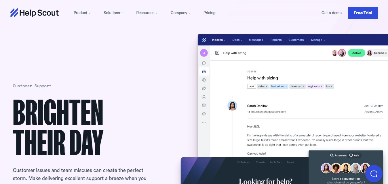388x184 pixels.
Task: Select the copy documents sidebar icon
Action: [204, 88]
